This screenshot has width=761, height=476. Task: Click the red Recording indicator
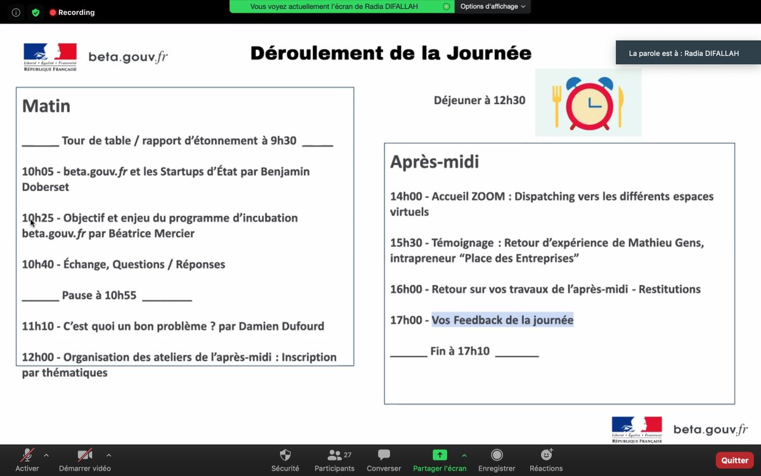click(x=72, y=12)
